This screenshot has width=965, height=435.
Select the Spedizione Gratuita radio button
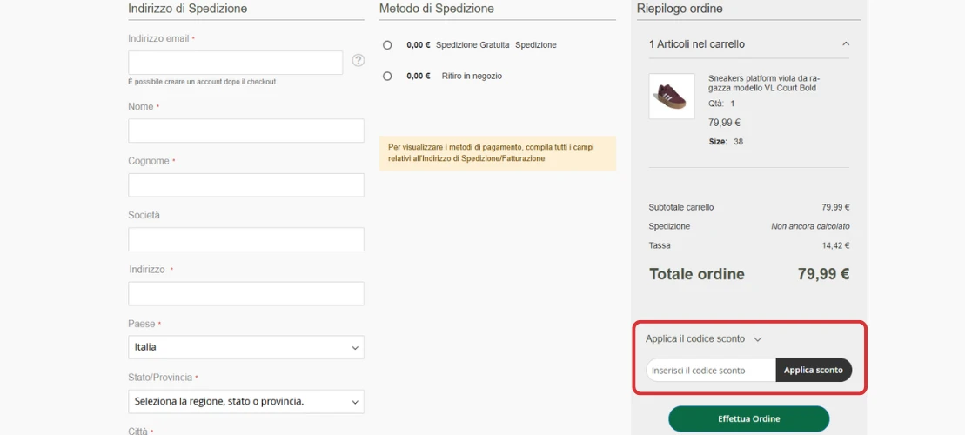pos(387,45)
